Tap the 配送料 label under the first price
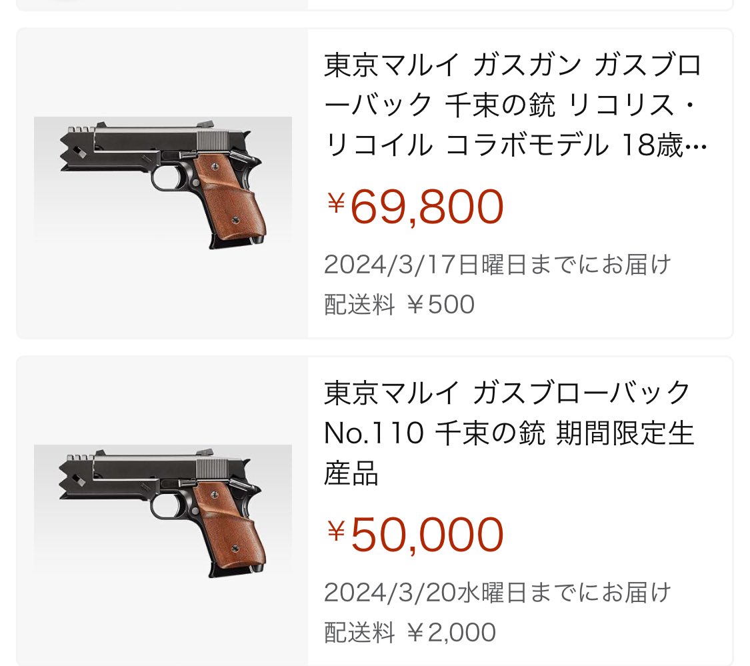 tap(359, 304)
